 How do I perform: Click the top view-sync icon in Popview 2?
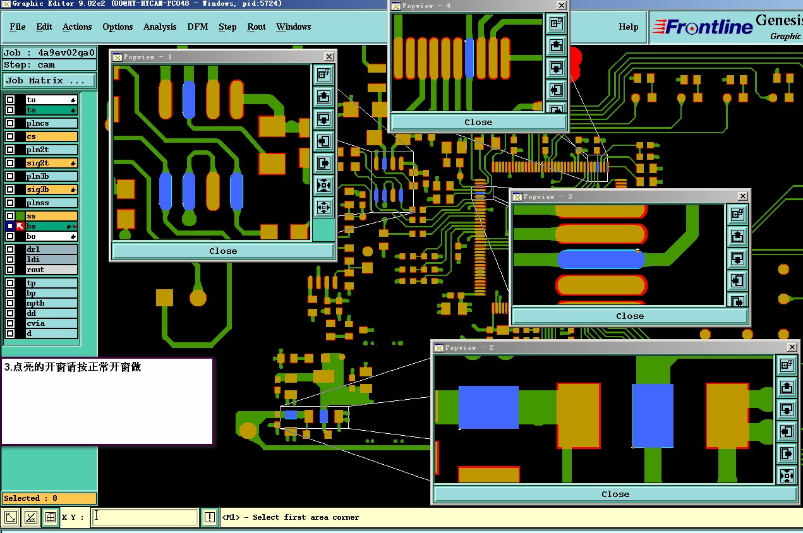[787, 365]
